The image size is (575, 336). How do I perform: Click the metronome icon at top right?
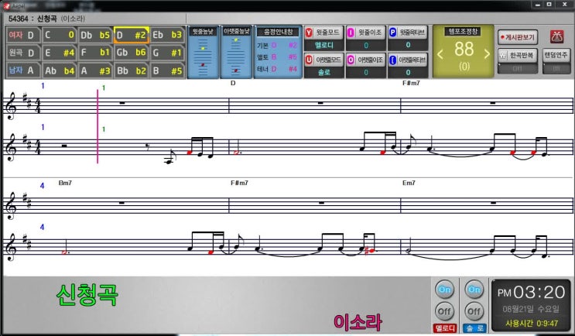pyautogui.click(x=556, y=36)
